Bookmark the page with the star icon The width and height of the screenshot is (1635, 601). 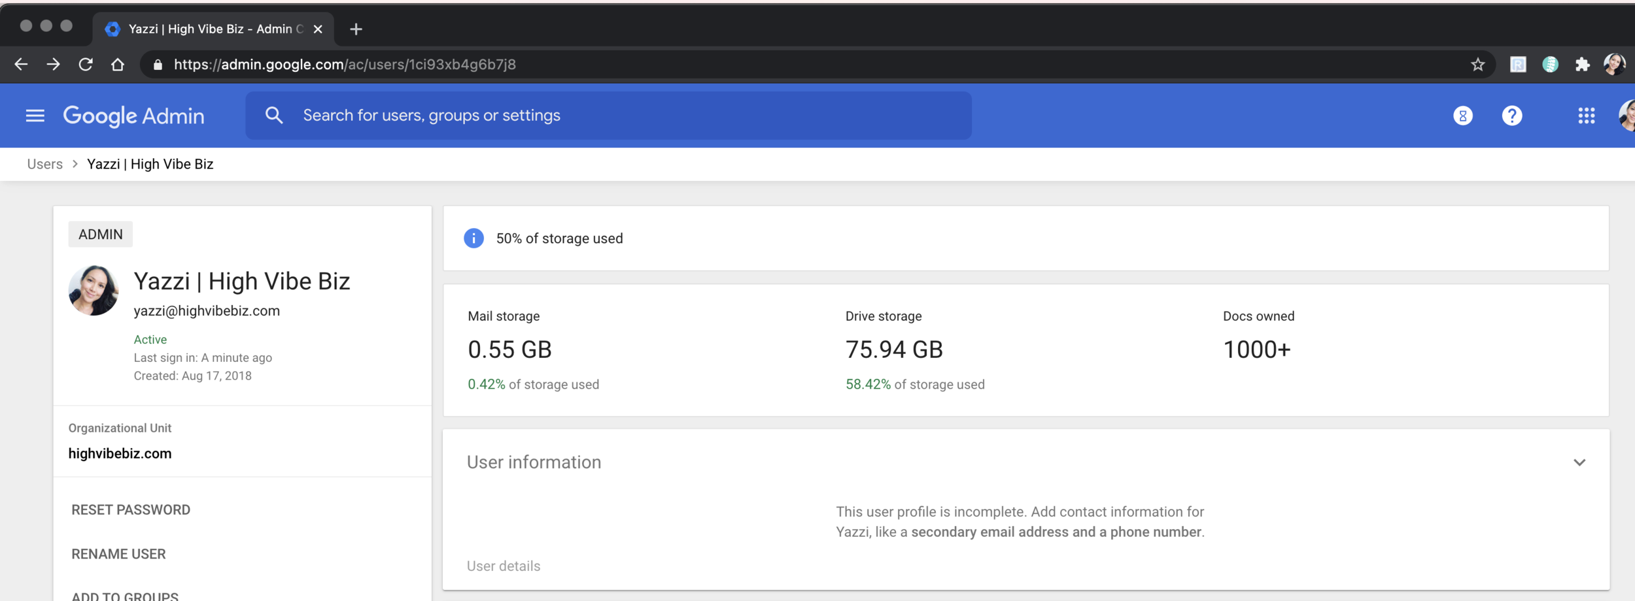[x=1478, y=64]
